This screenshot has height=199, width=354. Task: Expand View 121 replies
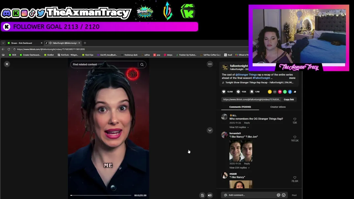[239, 127]
